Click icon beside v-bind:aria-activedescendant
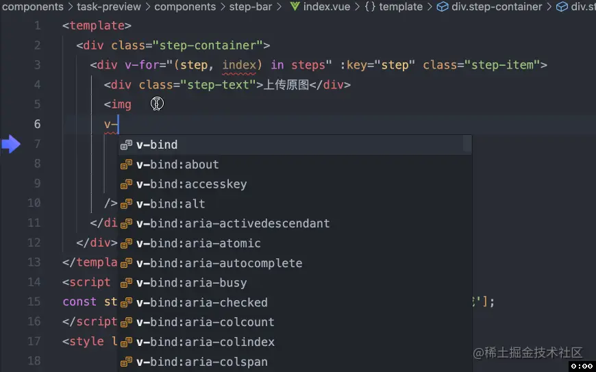The image size is (596, 372). click(x=126, y=224)
